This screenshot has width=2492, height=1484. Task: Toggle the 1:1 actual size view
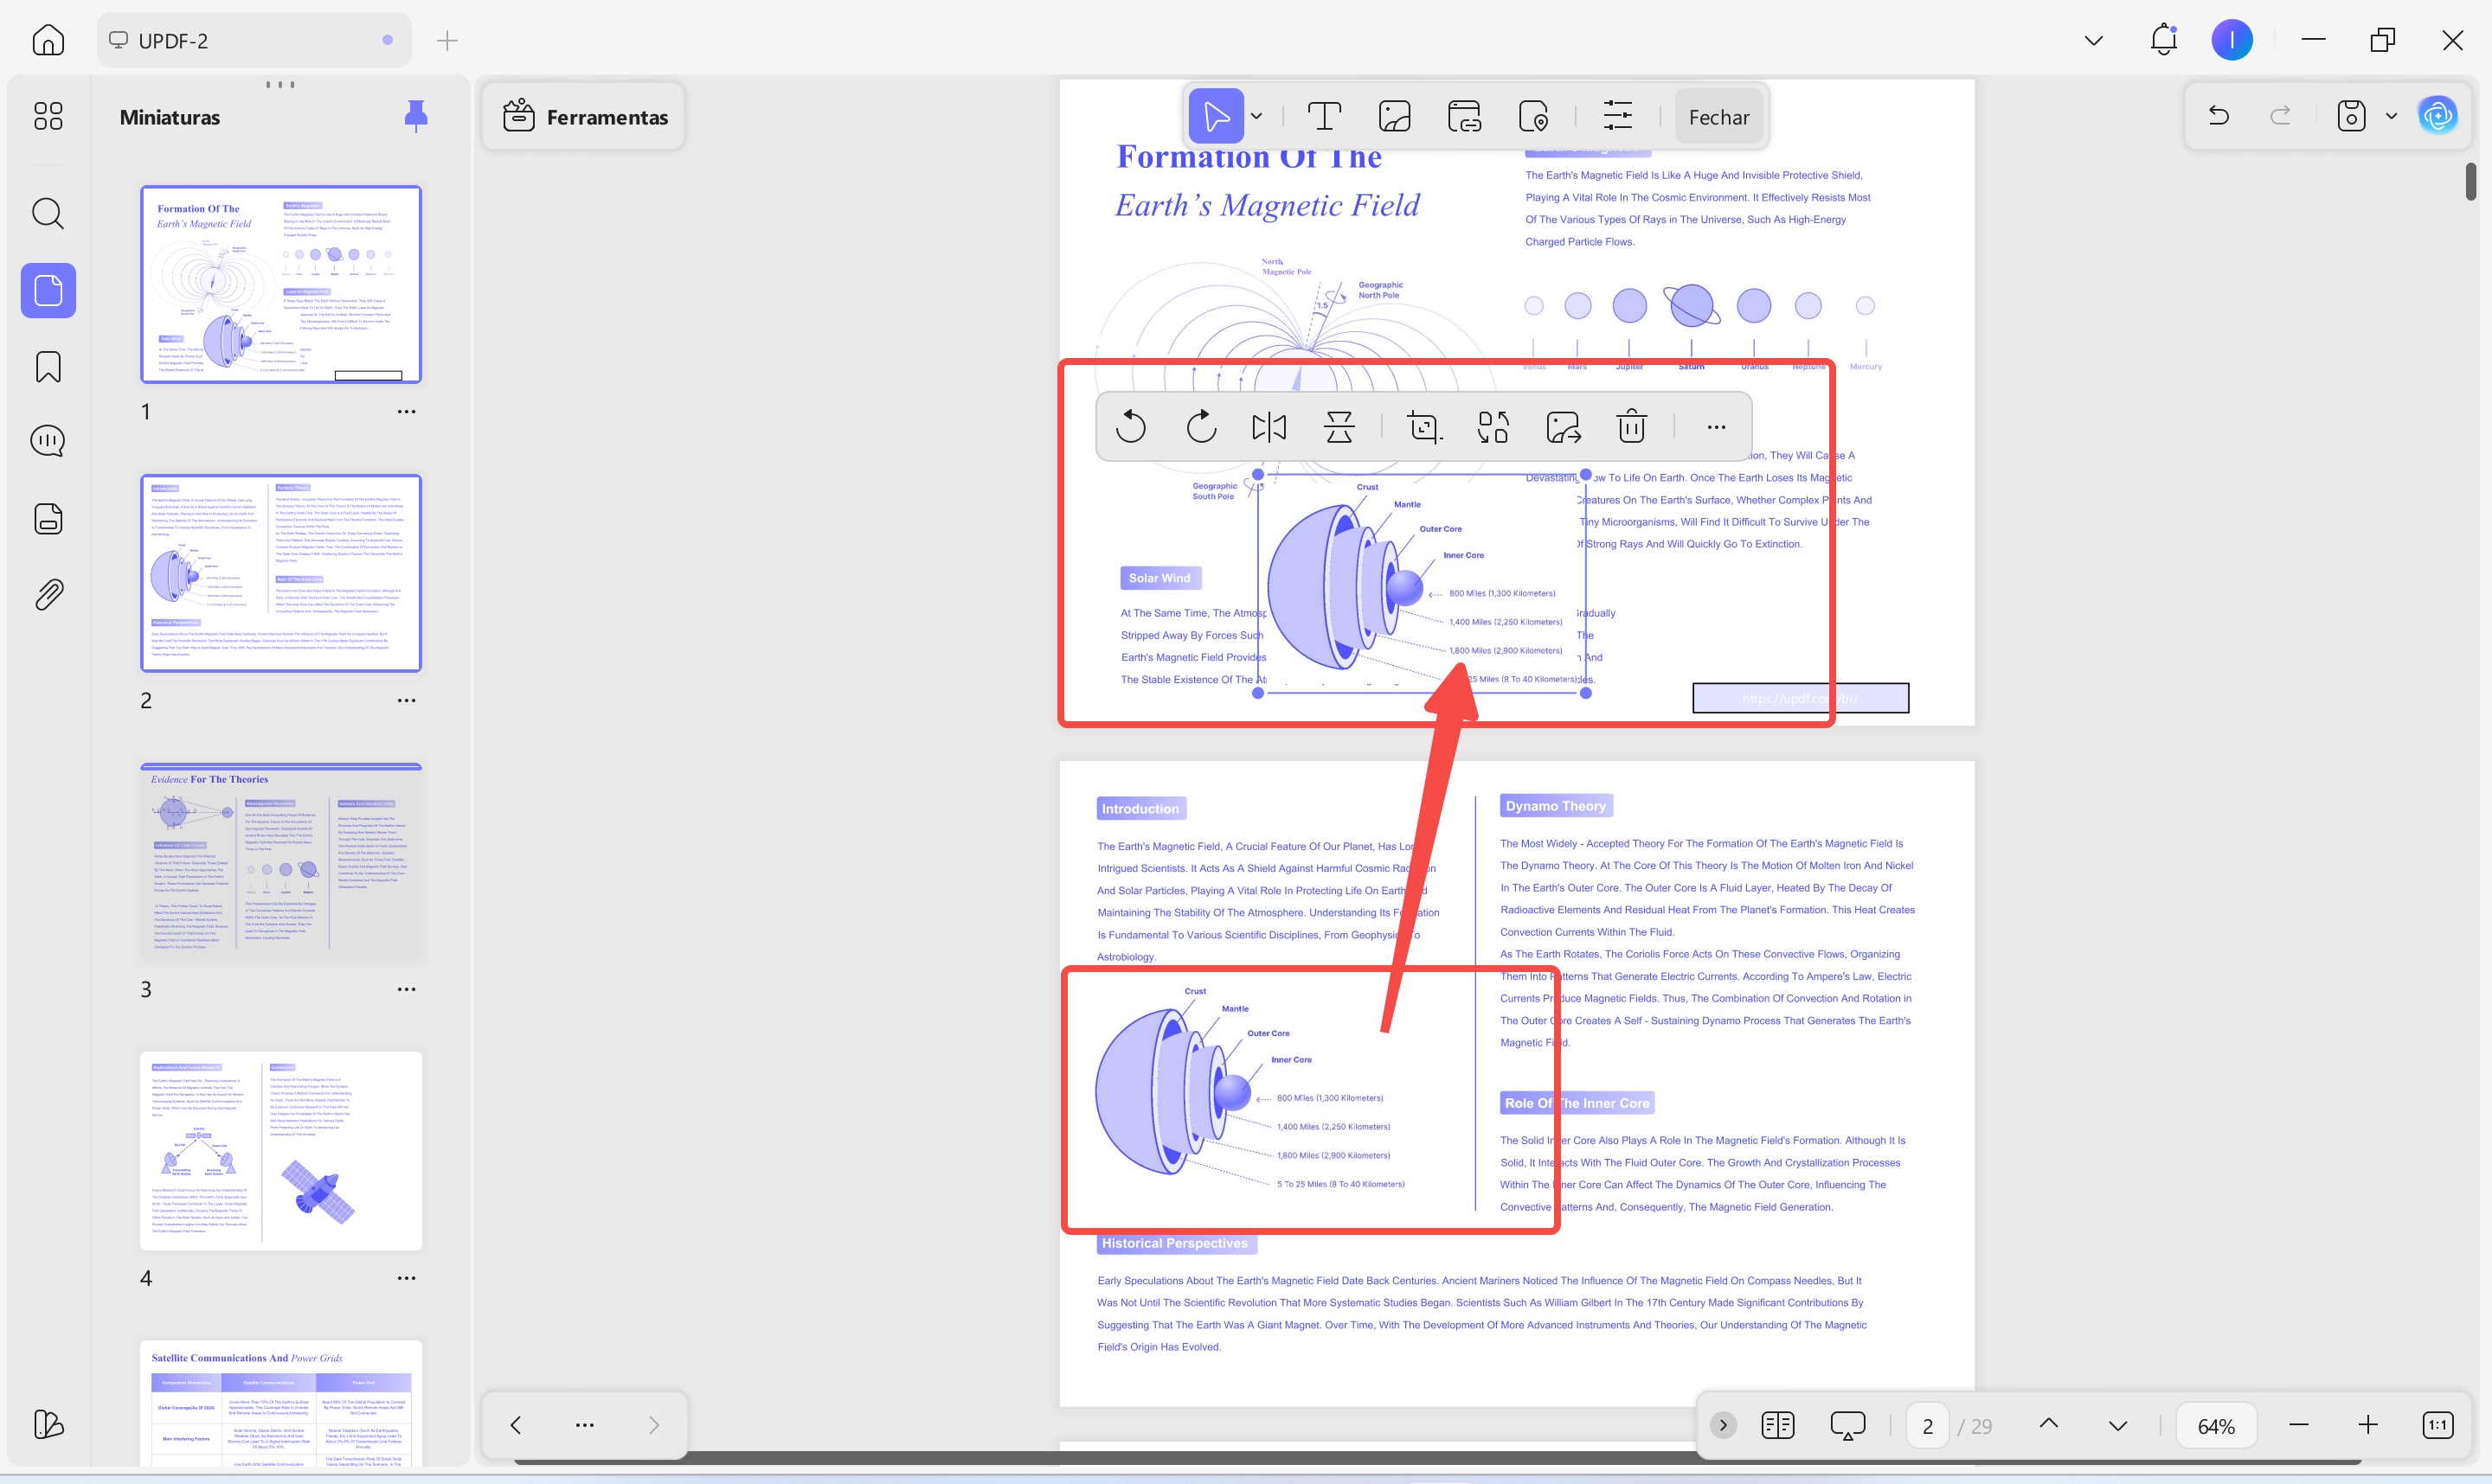pyautogui.click(x=2437, y=1425)
